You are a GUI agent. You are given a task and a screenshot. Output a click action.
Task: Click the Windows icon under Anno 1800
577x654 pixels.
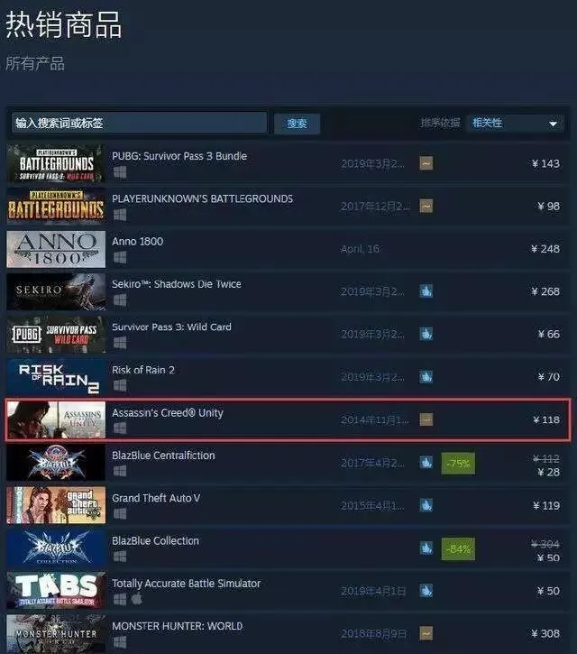(120, 257)
